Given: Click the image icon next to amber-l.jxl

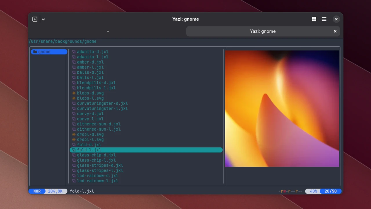Looking at the screenshot, I should (74, 67).
